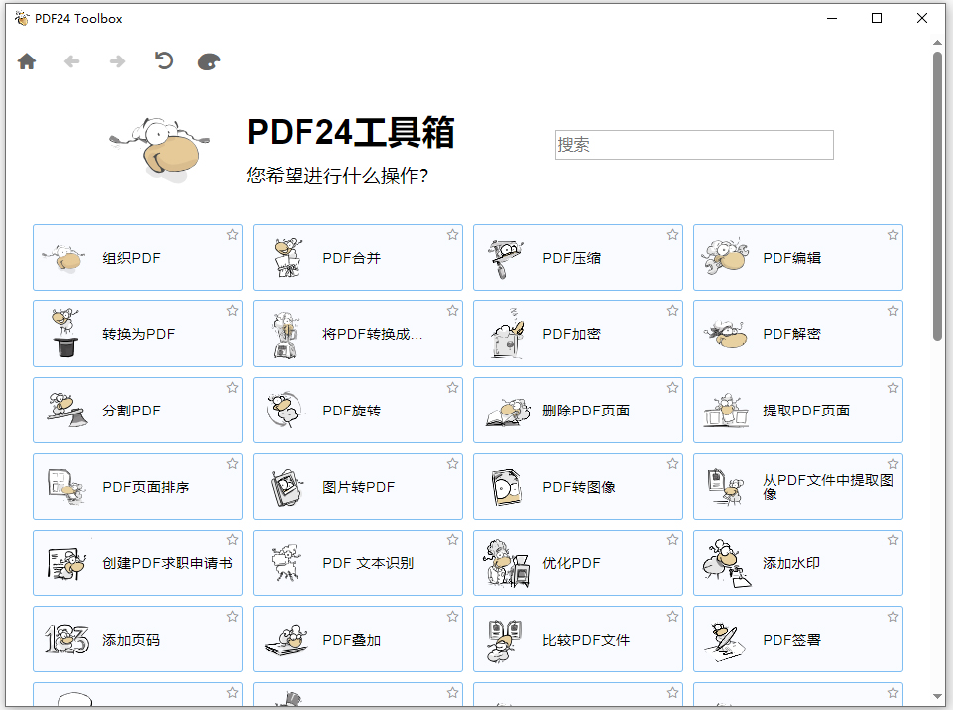
Task: Open the 图片转PDF tool
Action: point(357,486)
